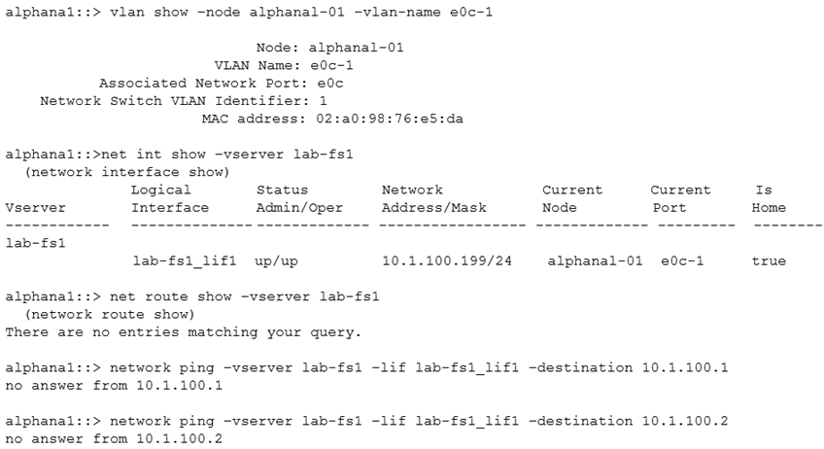The height and width of the screenshot is (449, 824).
Task: Click the Status Admin/Oper column header
Action: (x=299, y=198)
